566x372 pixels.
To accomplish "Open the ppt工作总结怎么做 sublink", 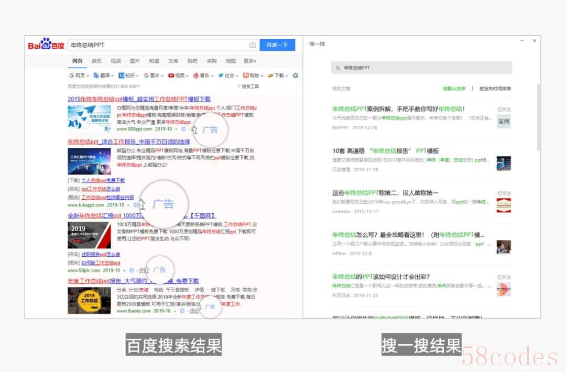I will [x=101, y=189].
